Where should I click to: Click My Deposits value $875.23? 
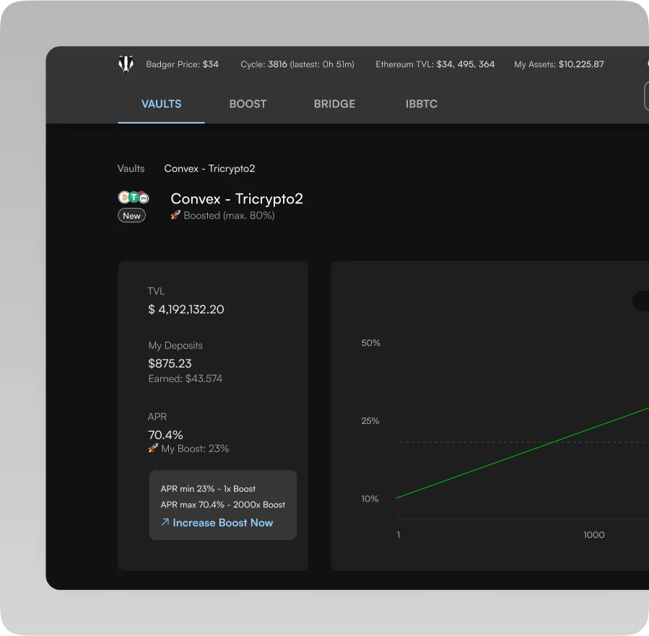pyautogui.click(x=170, y=363)
